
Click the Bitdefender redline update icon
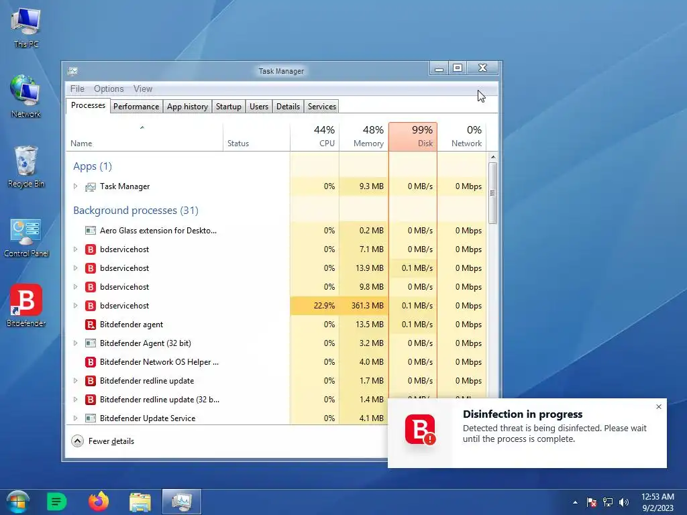click(91, 381)
